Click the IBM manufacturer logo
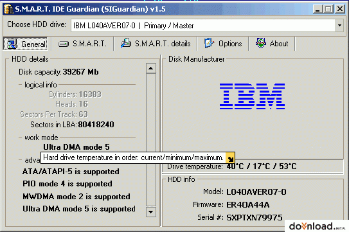This screenshot has height=232, width=349. tap(252, 96)
